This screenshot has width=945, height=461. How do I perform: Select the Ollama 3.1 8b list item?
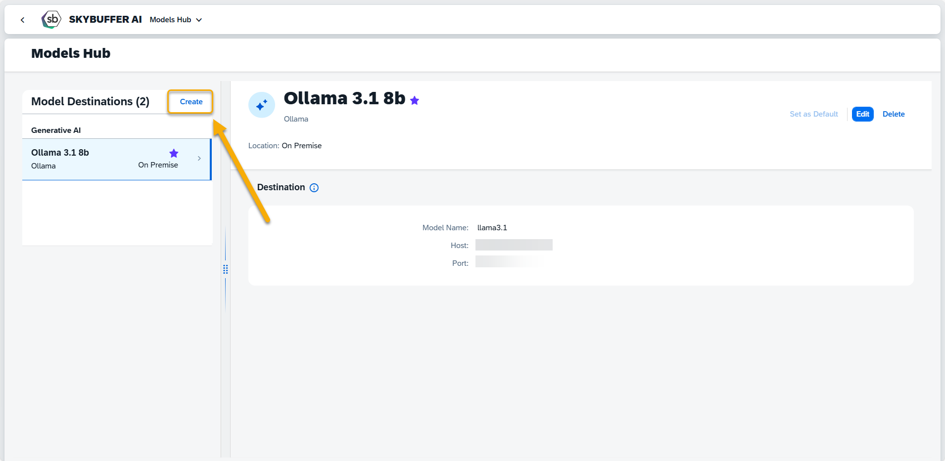click(117, 159)
